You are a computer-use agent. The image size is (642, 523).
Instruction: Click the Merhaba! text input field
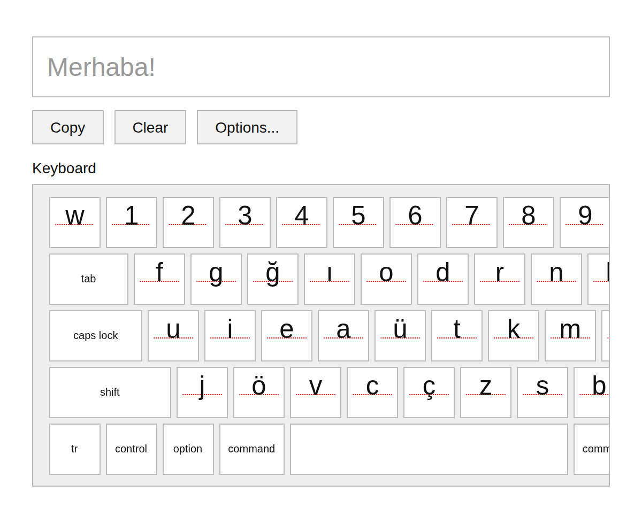pyautogui.click(x=321, y=67)
